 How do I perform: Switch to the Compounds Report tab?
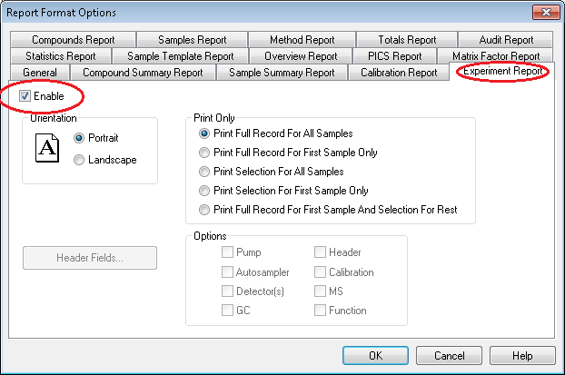pyautogui.click(x=73, y=40)
